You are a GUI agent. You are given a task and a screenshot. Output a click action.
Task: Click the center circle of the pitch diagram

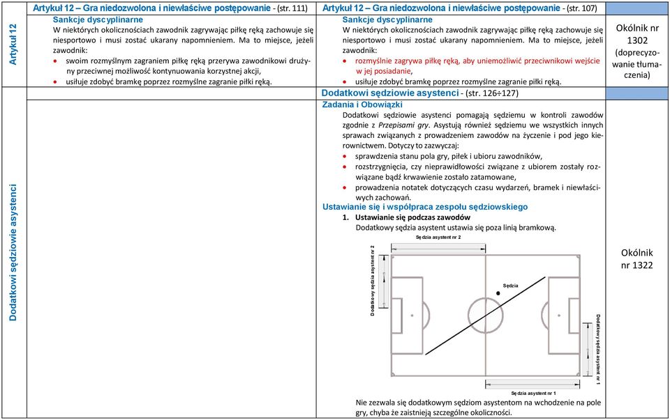[x=486, y=315]
